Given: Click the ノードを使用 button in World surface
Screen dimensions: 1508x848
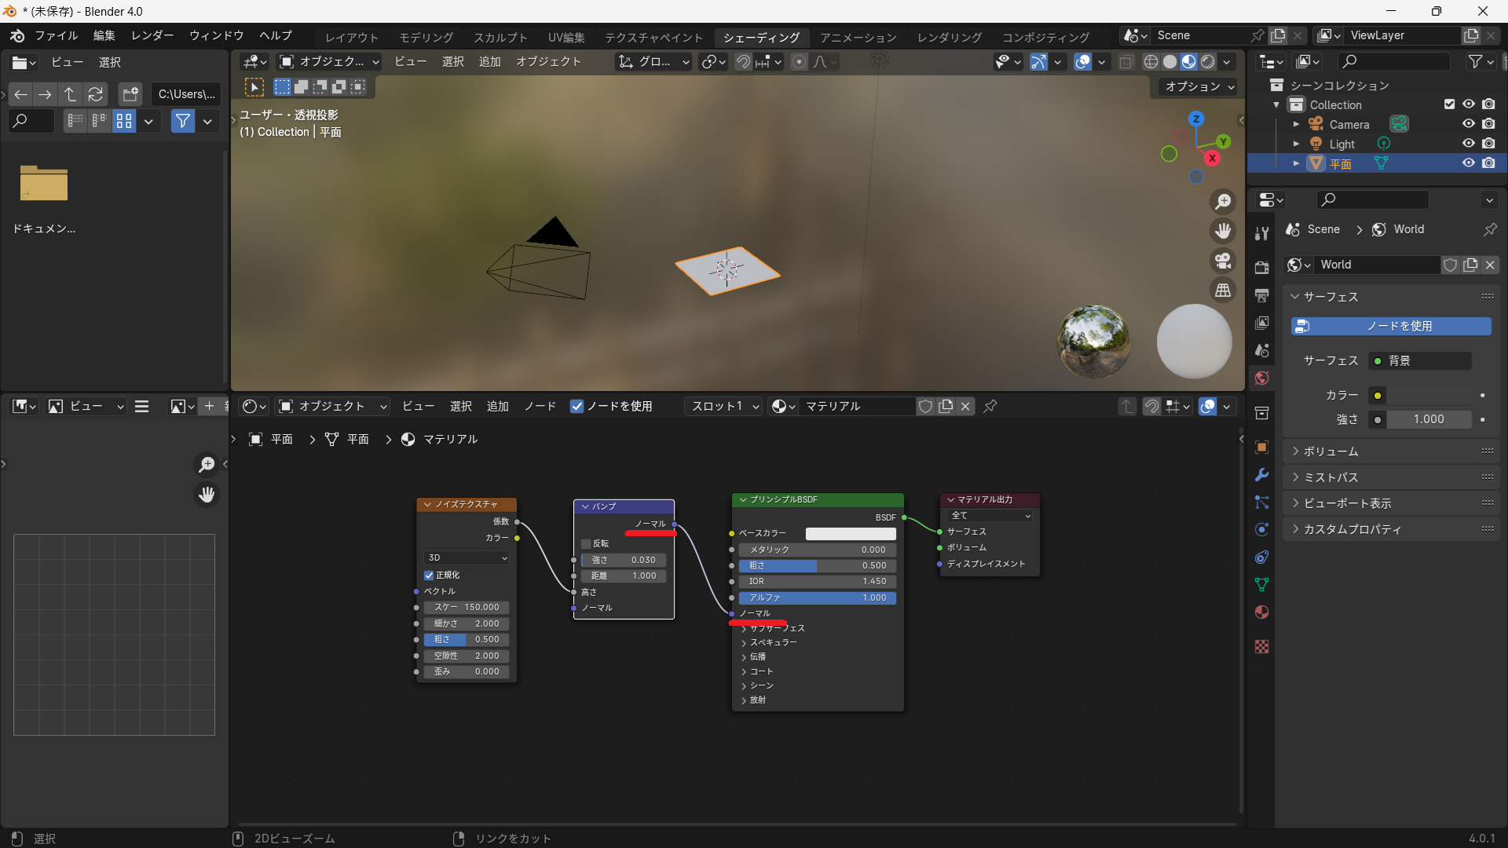Looking at the screenshot, I should pos(1391,326).
